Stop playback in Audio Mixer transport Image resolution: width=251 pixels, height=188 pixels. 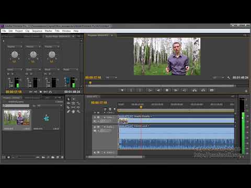[41, 92]
